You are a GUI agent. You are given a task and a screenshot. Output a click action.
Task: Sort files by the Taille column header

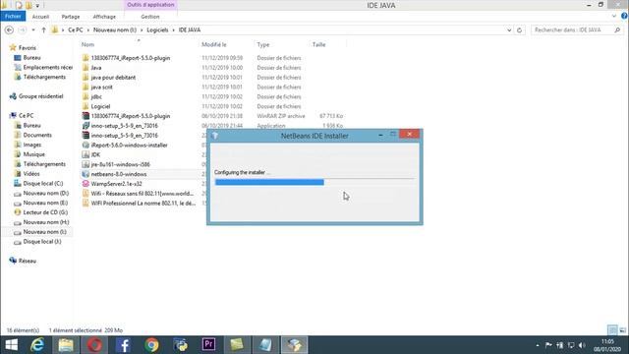point(318,44)
